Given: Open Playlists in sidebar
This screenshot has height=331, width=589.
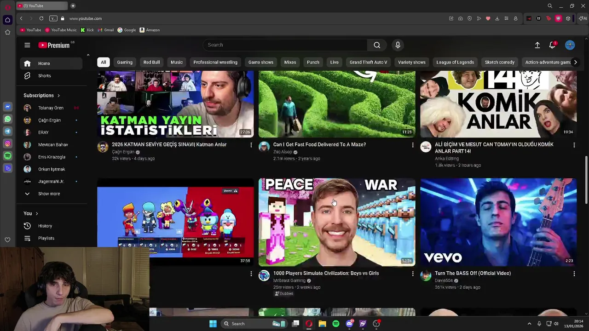Looking at the screenshot, I should click(52, 238).
